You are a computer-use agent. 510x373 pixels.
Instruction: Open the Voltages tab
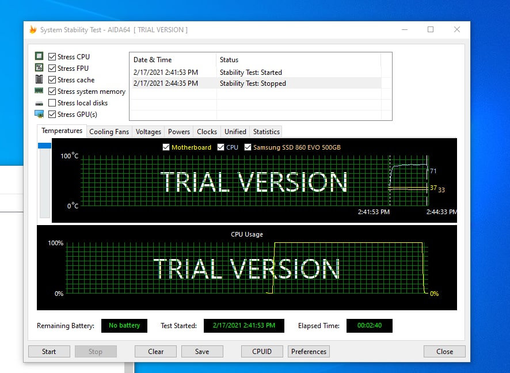[x=149, y=132]
